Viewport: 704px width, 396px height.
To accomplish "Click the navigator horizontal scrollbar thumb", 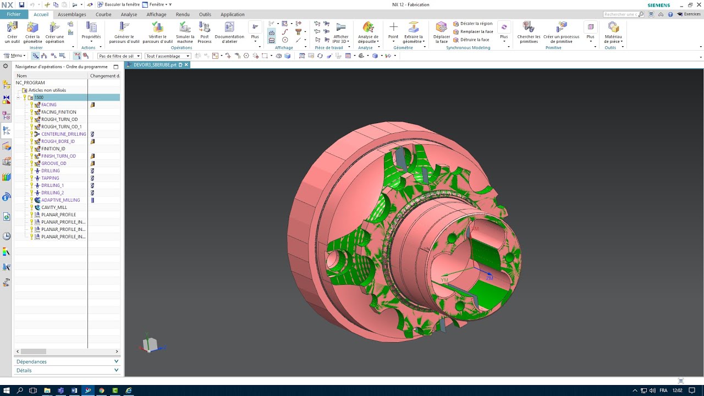I will click(x=34, y=351).
